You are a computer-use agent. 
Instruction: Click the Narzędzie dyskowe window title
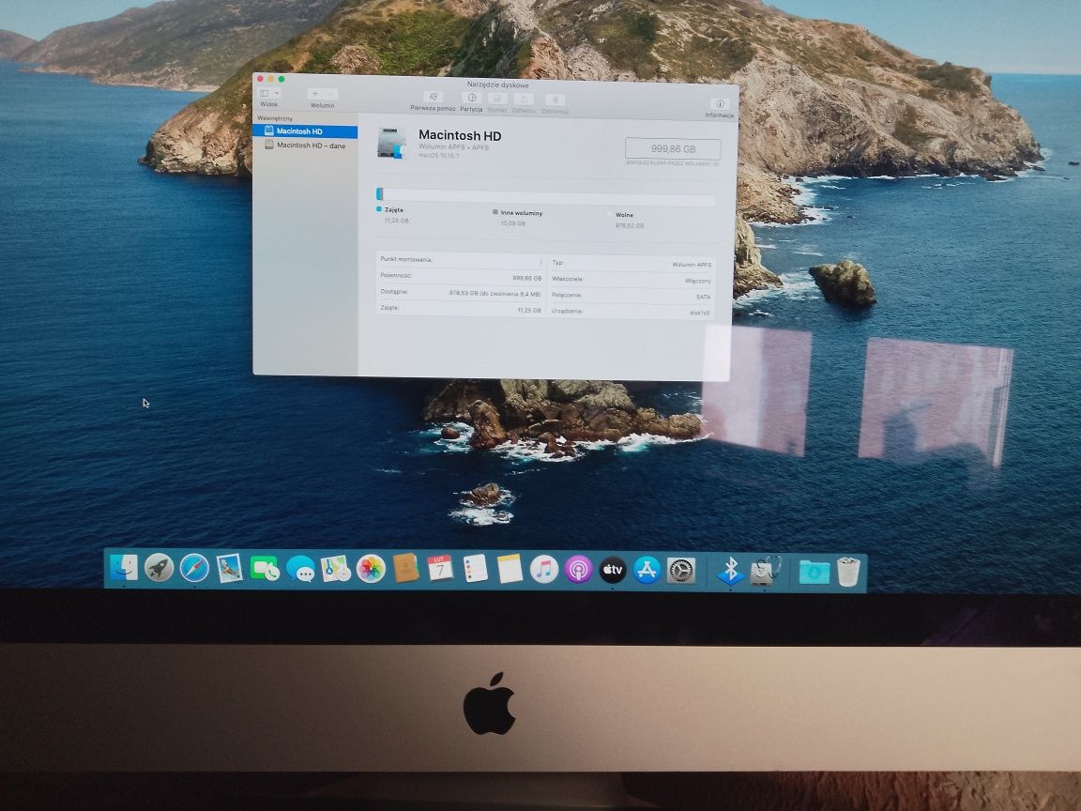tap(497, 84)
